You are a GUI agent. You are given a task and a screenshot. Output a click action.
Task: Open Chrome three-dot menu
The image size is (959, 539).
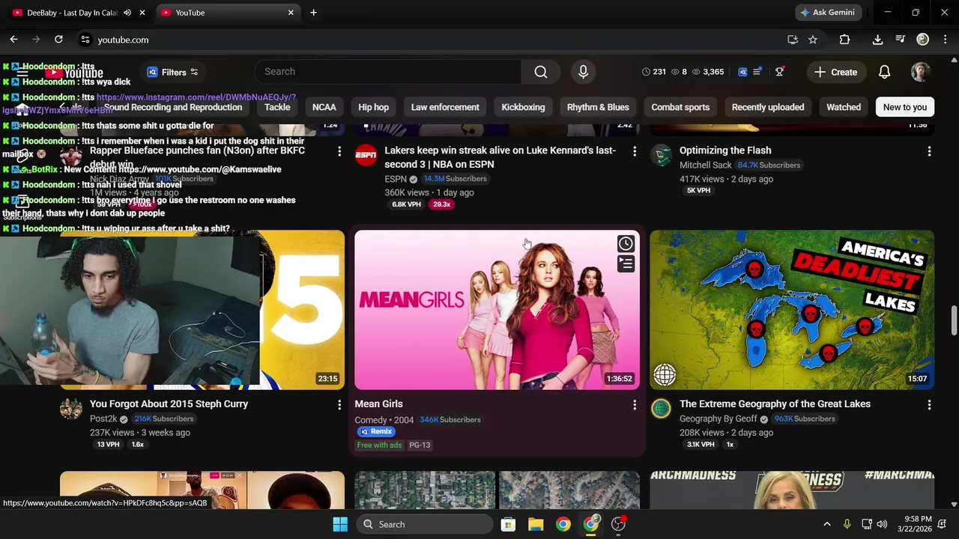[x=945, y=40]
